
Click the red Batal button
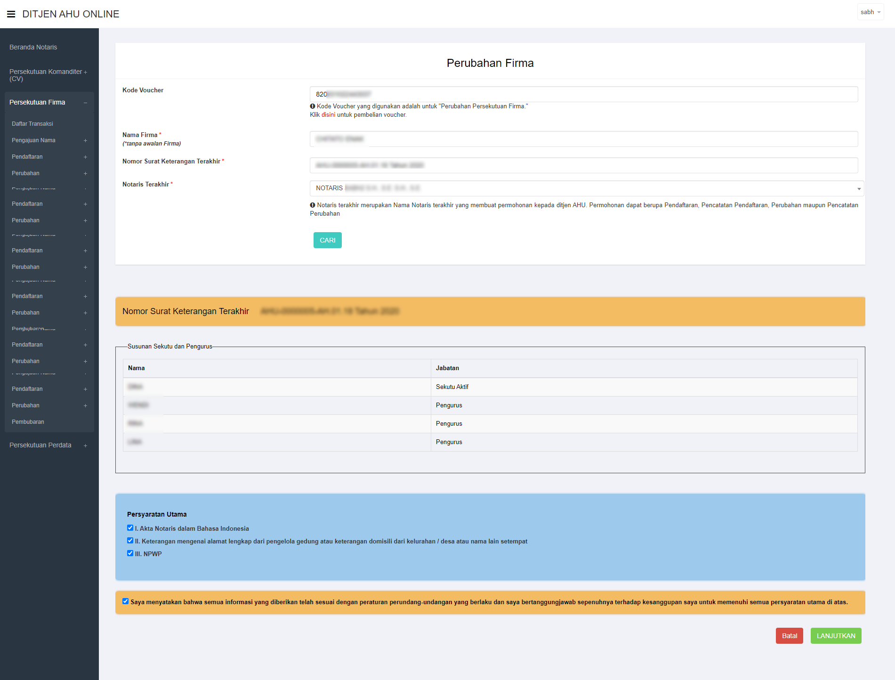[x=789, y=636]
